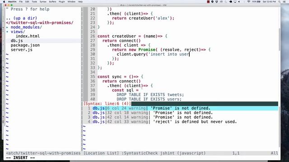Expand the node_modules folder arrow
Image resolution: width=289 pixels, height=162 pixels.
click(x=7, y=27)
